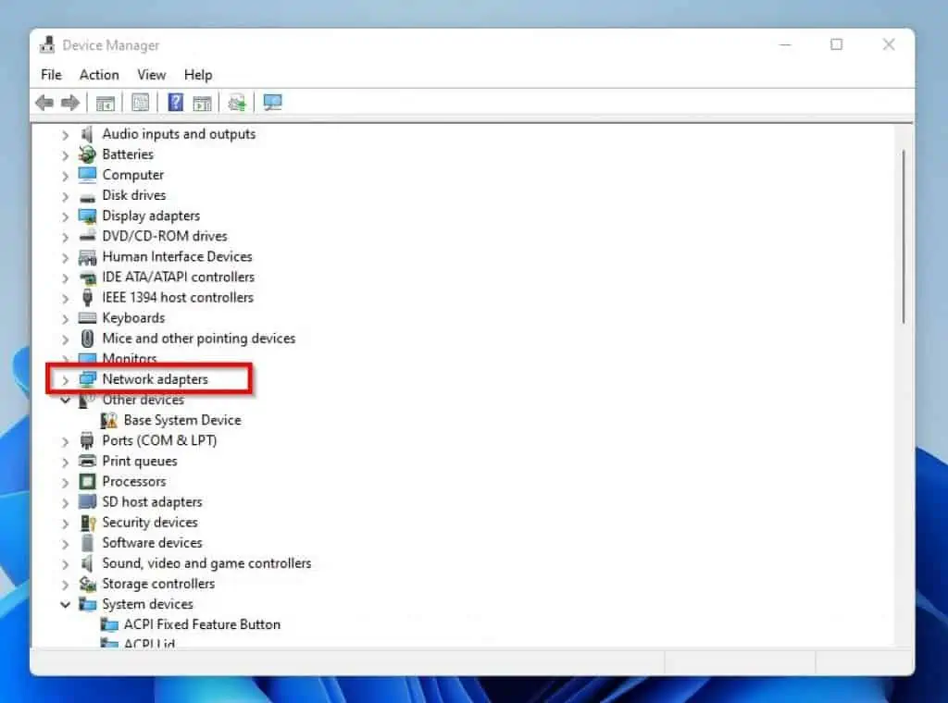Viewport: 948px width, 703px height.
Task: Open the Show/Hide Console Tree icon
Action: tap(105, 102)
